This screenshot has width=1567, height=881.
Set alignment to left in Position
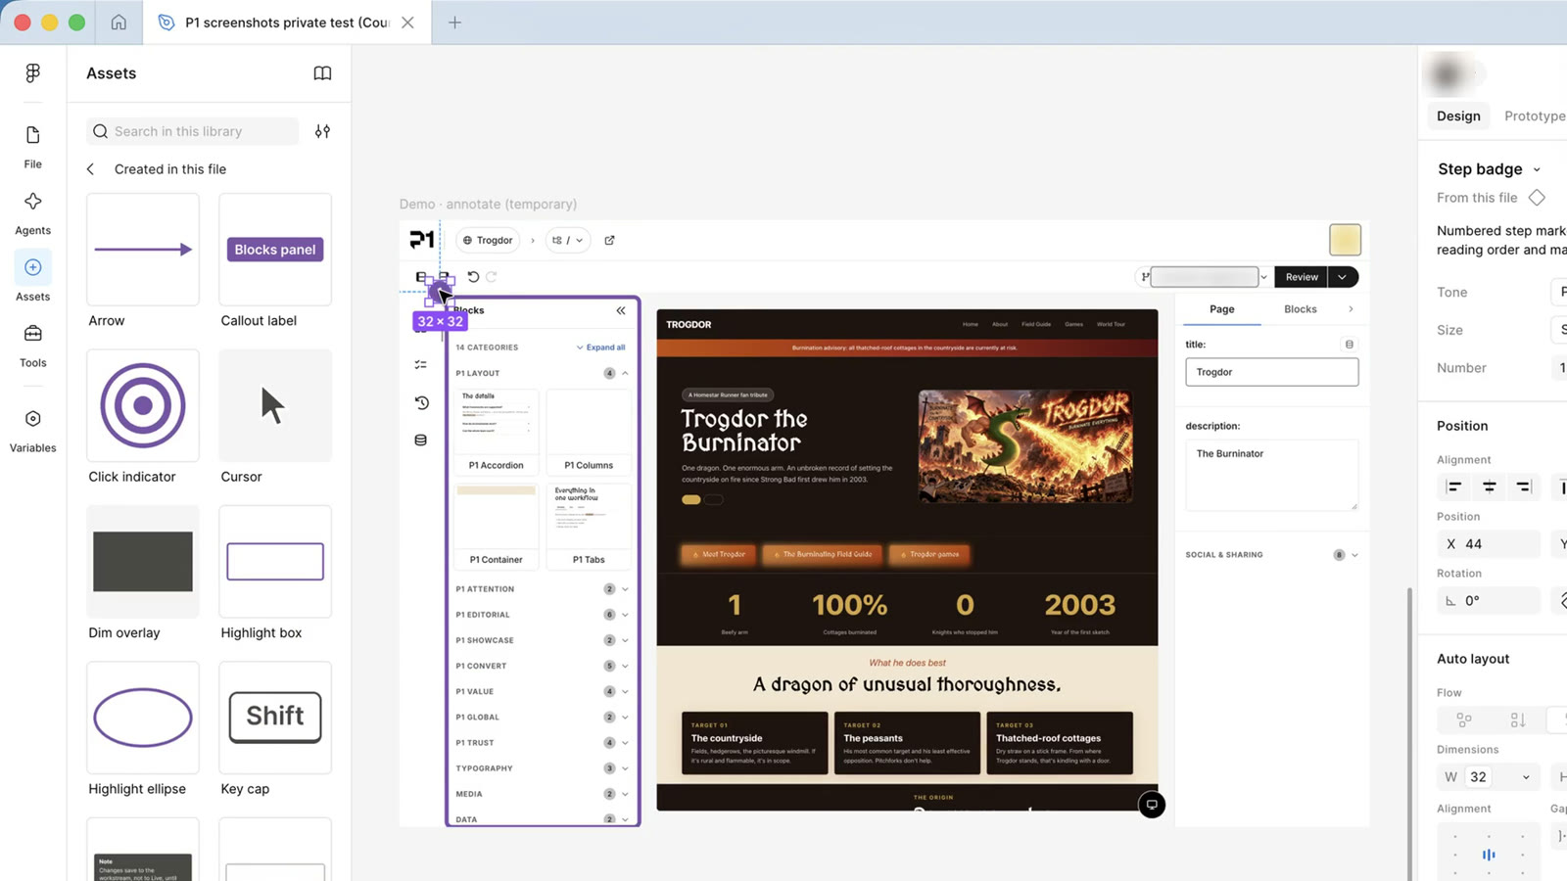click(x=1454, y=487)
